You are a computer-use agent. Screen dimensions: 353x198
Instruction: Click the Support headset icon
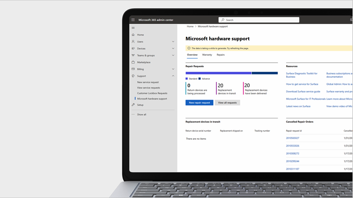133,76
